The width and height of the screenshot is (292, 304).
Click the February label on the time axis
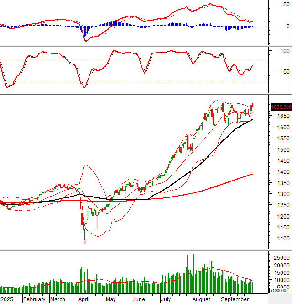coord(34,299)
